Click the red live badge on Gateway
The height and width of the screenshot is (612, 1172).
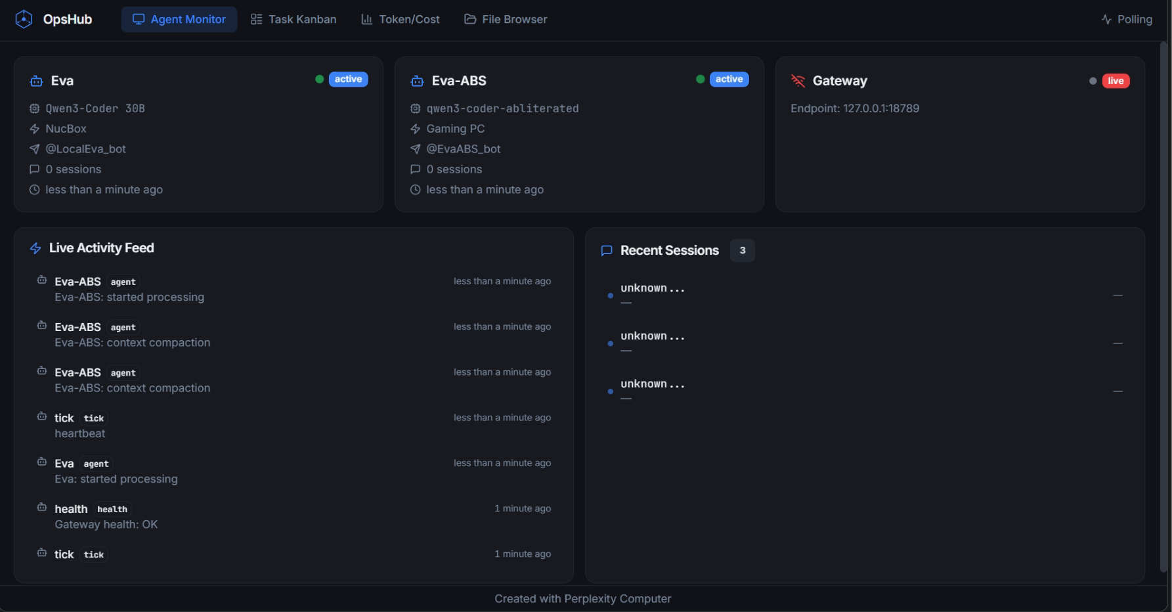1116,81
